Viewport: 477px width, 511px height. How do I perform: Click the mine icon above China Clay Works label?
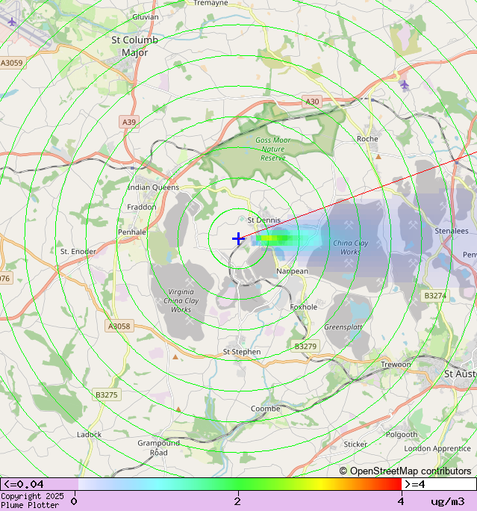tap(349, 225)
